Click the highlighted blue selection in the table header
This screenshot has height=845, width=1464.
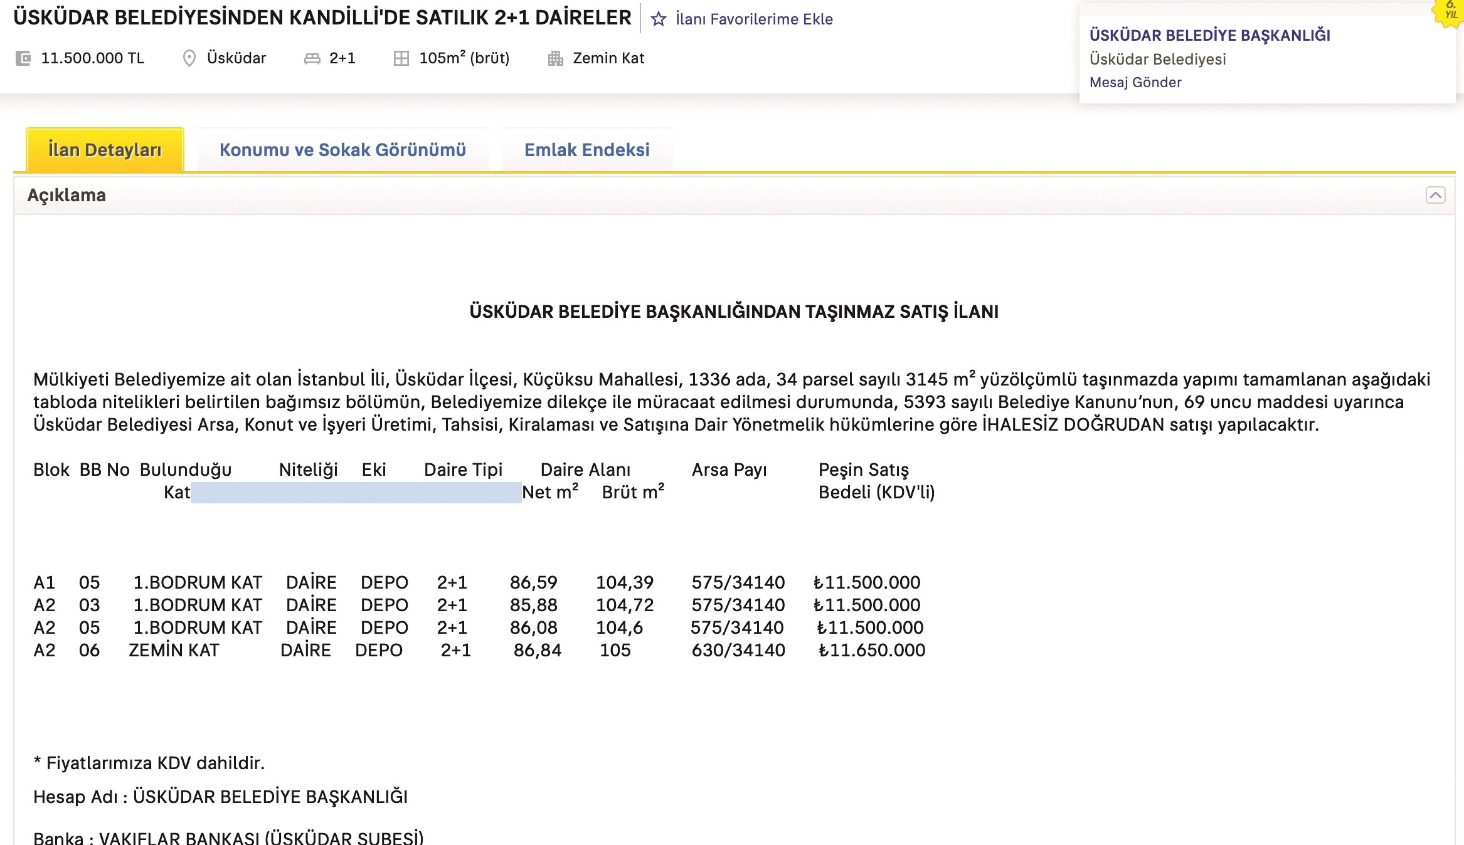click(x=356, y=493)
